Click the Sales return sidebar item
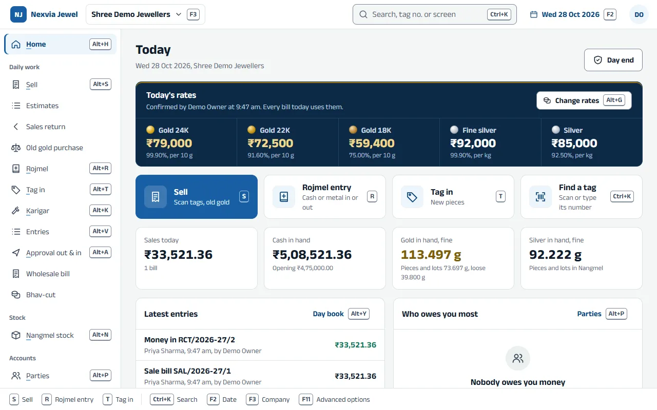The height and width of the screenshot is (410, 657). click(x=61, y=127)
